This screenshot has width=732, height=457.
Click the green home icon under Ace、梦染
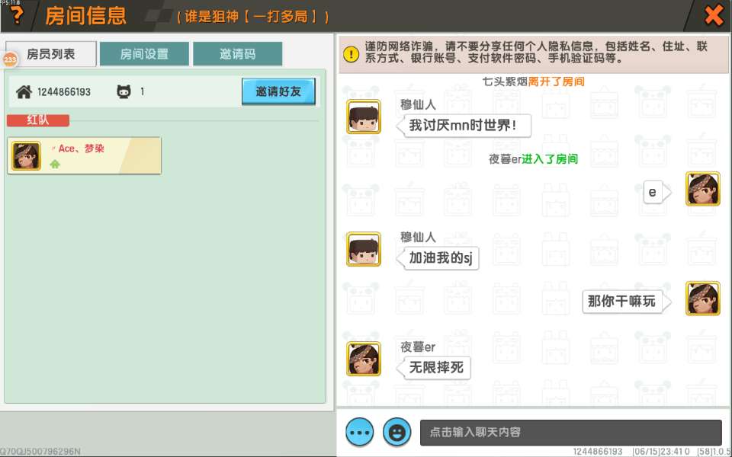click(55, 164)
